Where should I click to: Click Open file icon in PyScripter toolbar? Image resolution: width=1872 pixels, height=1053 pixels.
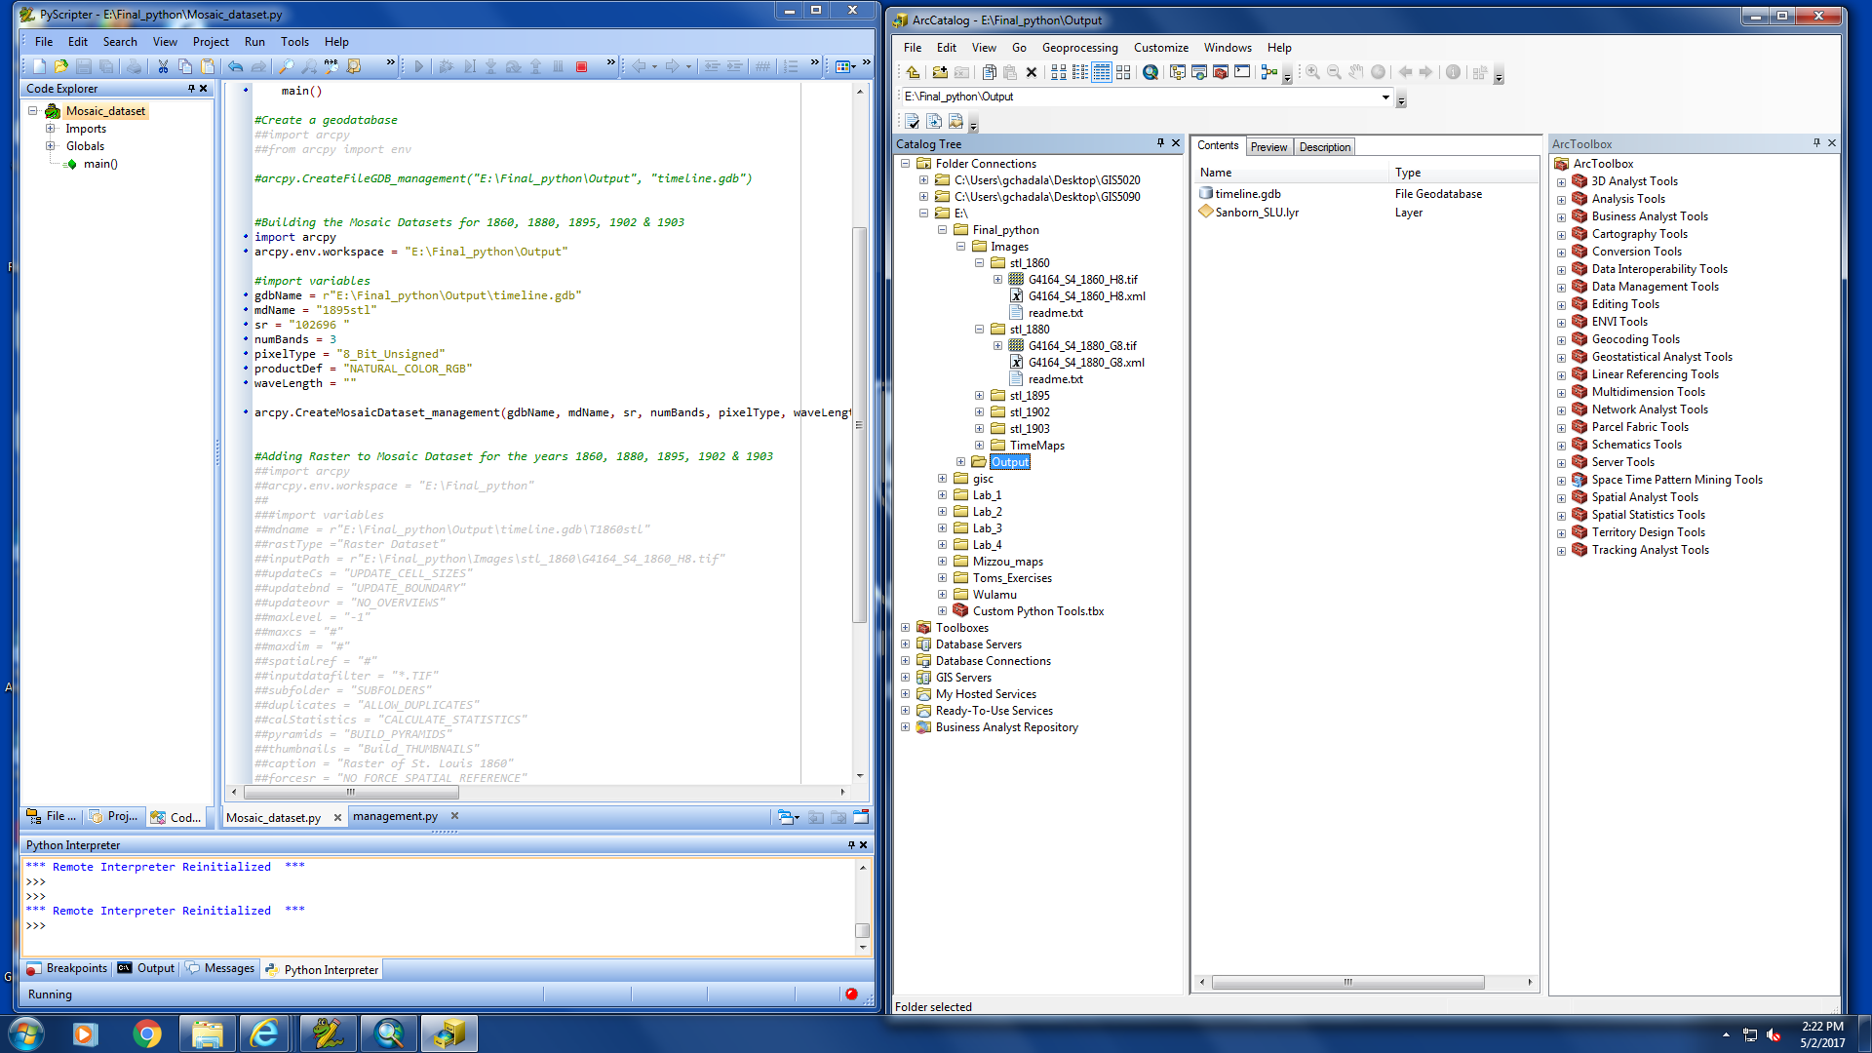(x=61, y=66)
